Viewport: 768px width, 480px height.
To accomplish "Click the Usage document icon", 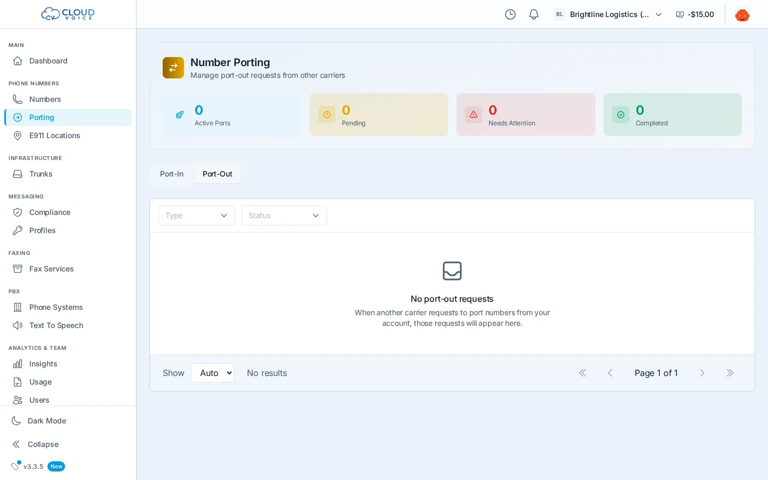I will point(18,382).
